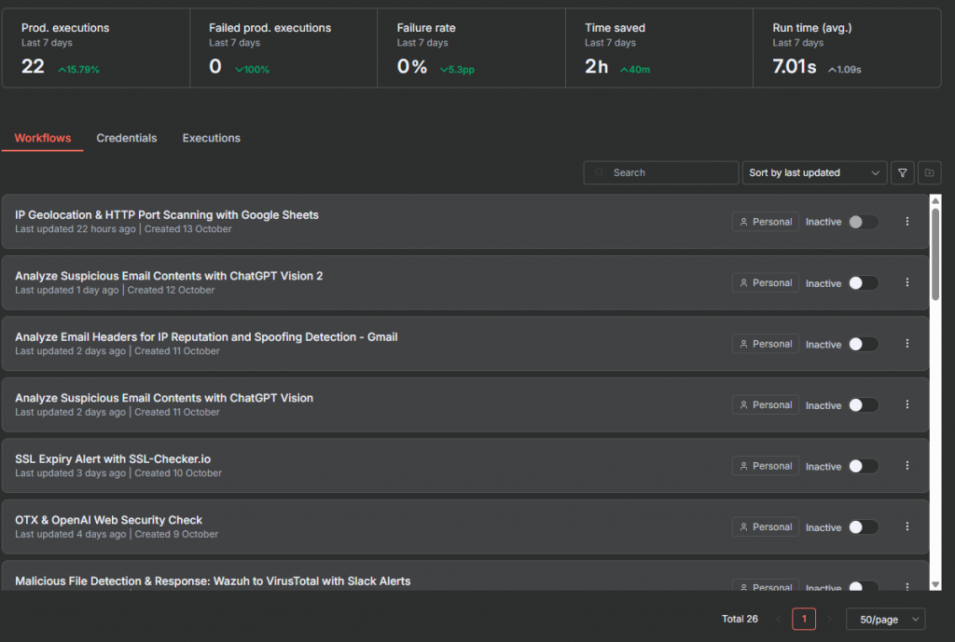955x642 pixels.
Task: Open three-dot menu for Email Headers workflow
Action: click(907, 344)
